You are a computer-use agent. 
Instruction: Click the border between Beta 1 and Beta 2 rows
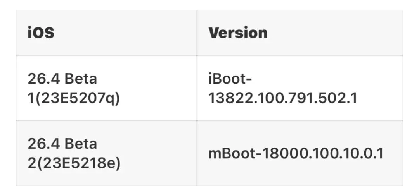tap(209, 120)
